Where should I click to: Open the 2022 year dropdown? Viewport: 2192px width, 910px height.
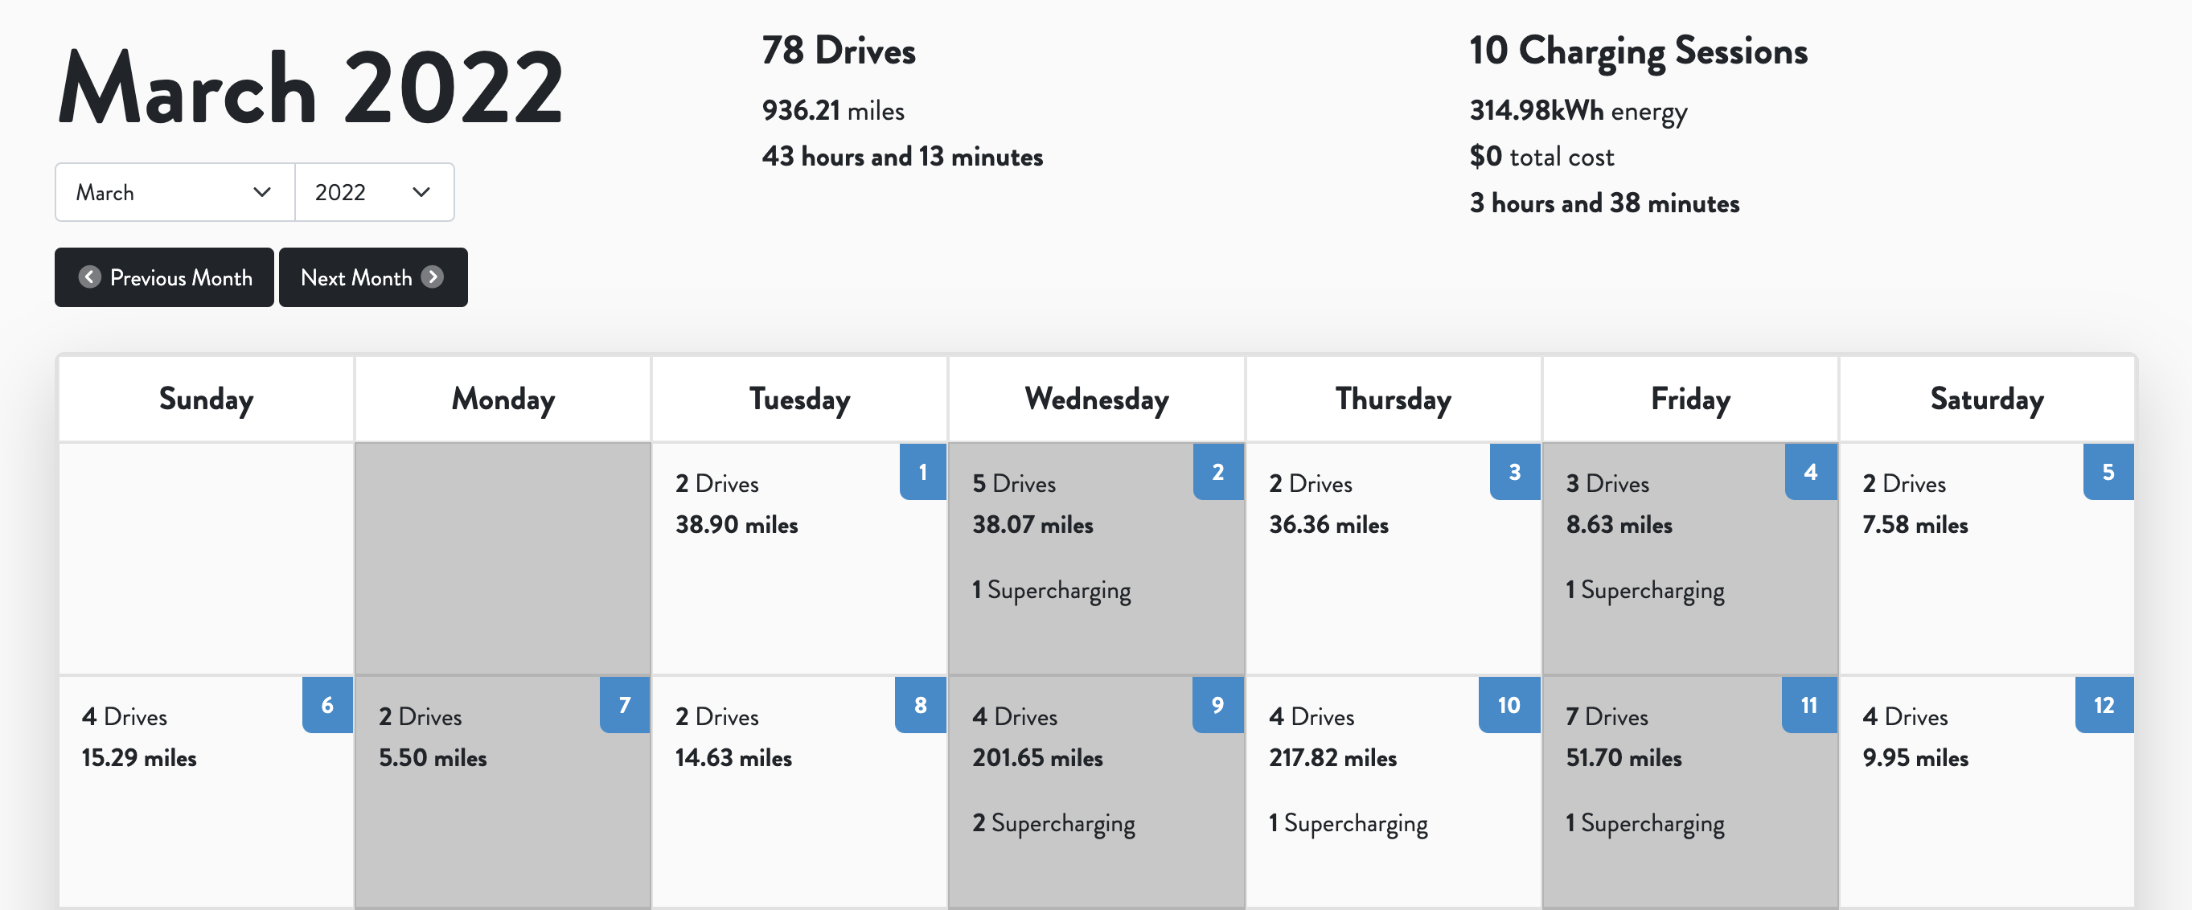[x=375, y=192]
